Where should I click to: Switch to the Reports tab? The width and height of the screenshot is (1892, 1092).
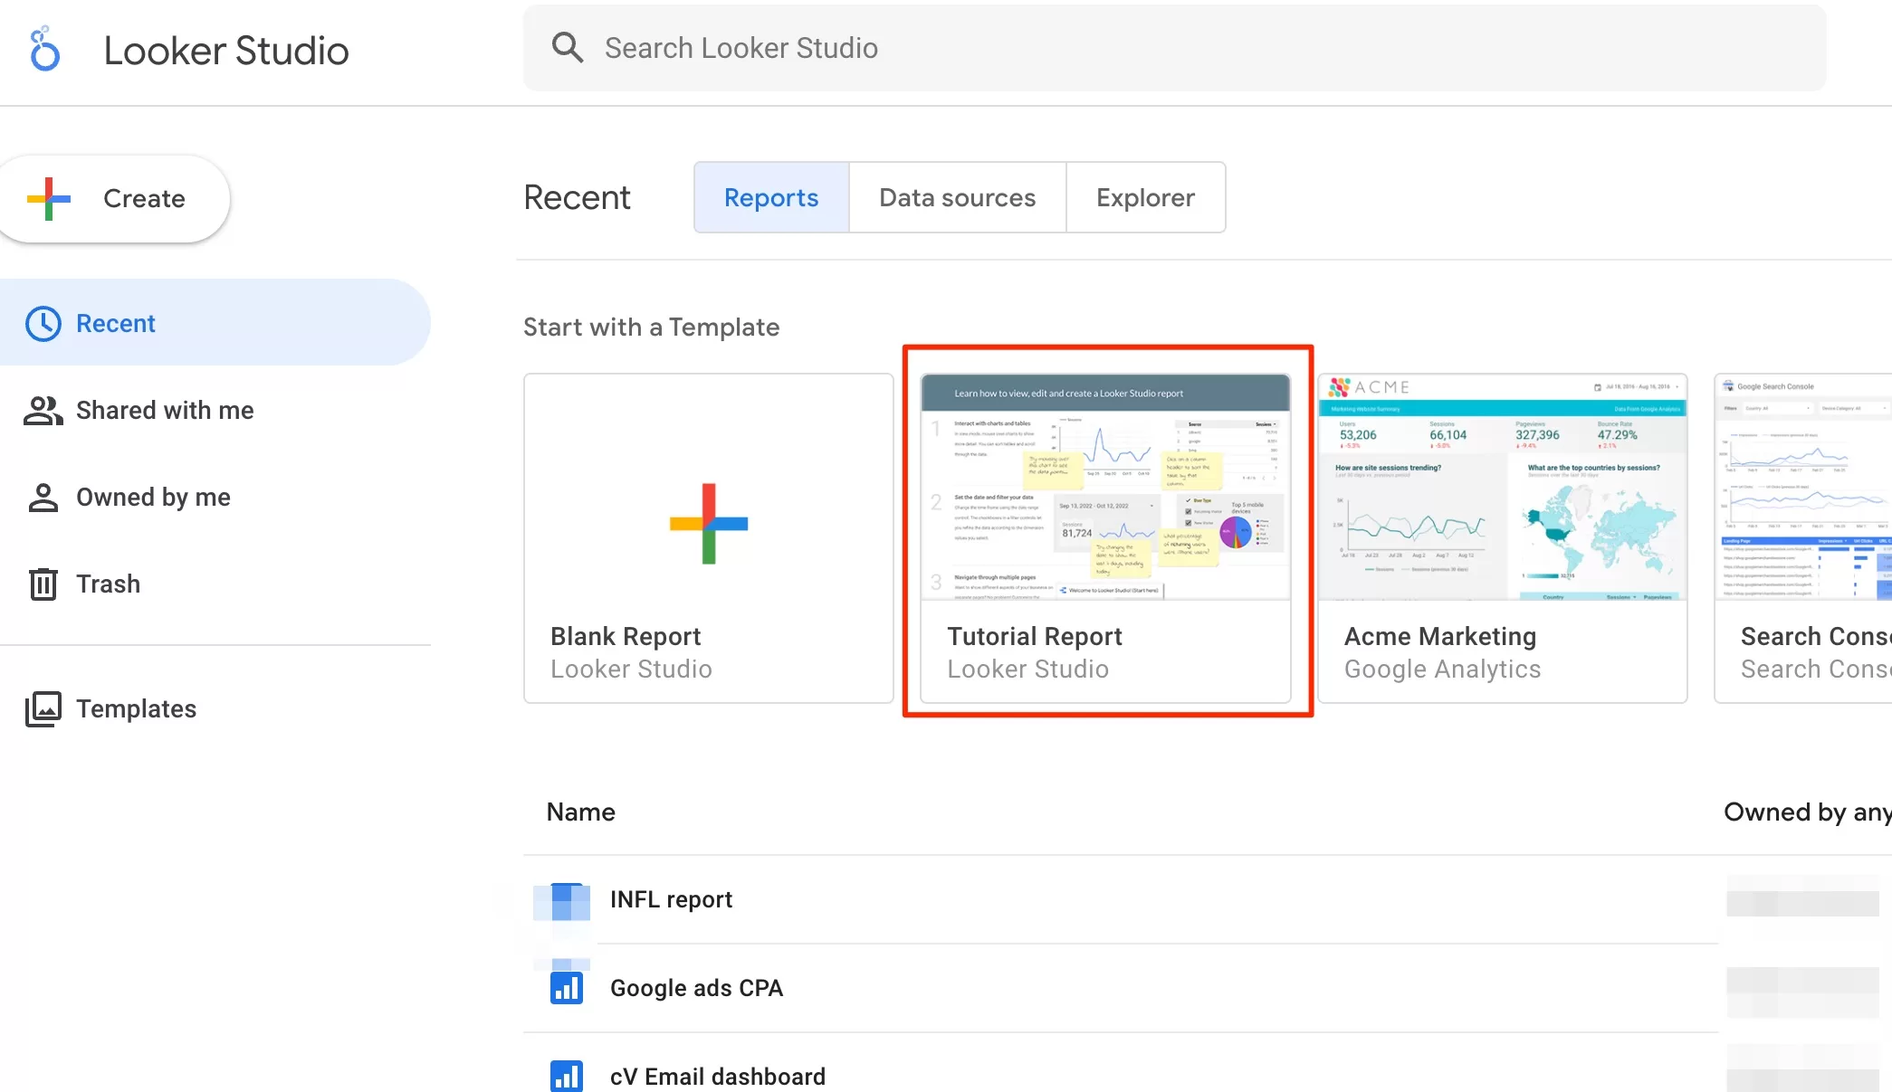point(771,197)
